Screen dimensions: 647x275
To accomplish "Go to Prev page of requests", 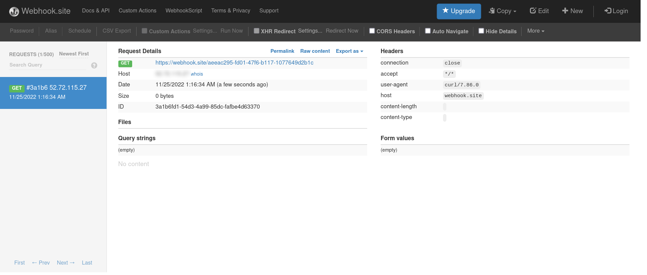I will 41,263.
